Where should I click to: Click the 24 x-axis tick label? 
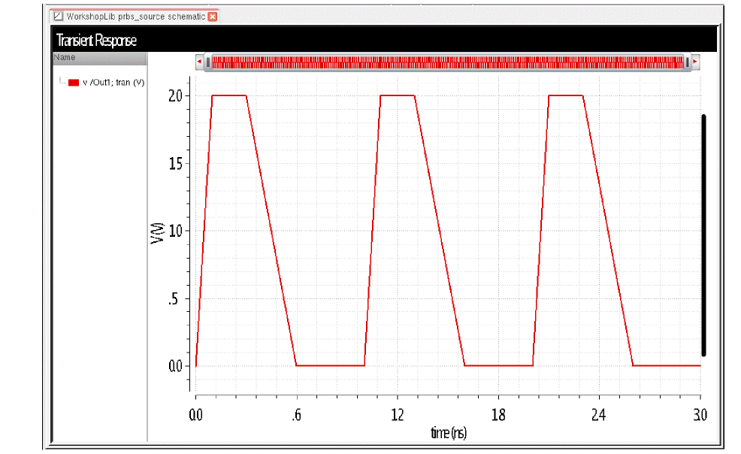[599, 415]
